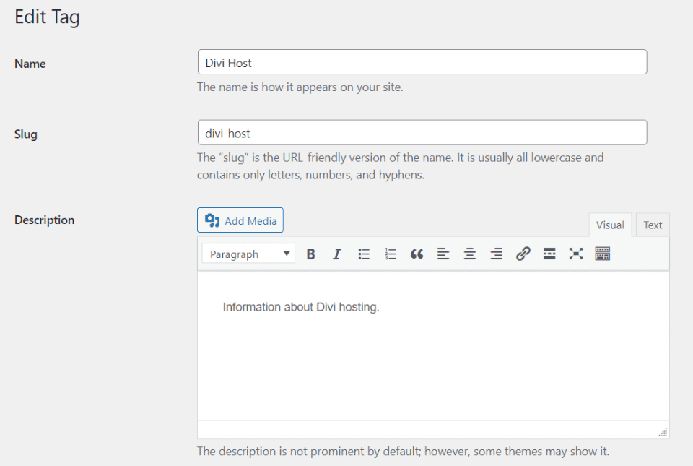Insert the Read More tag
This screenshot has height=466, width=693.
point(549,254)
